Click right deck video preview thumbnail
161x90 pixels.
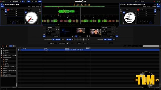[x=96, y=32]
